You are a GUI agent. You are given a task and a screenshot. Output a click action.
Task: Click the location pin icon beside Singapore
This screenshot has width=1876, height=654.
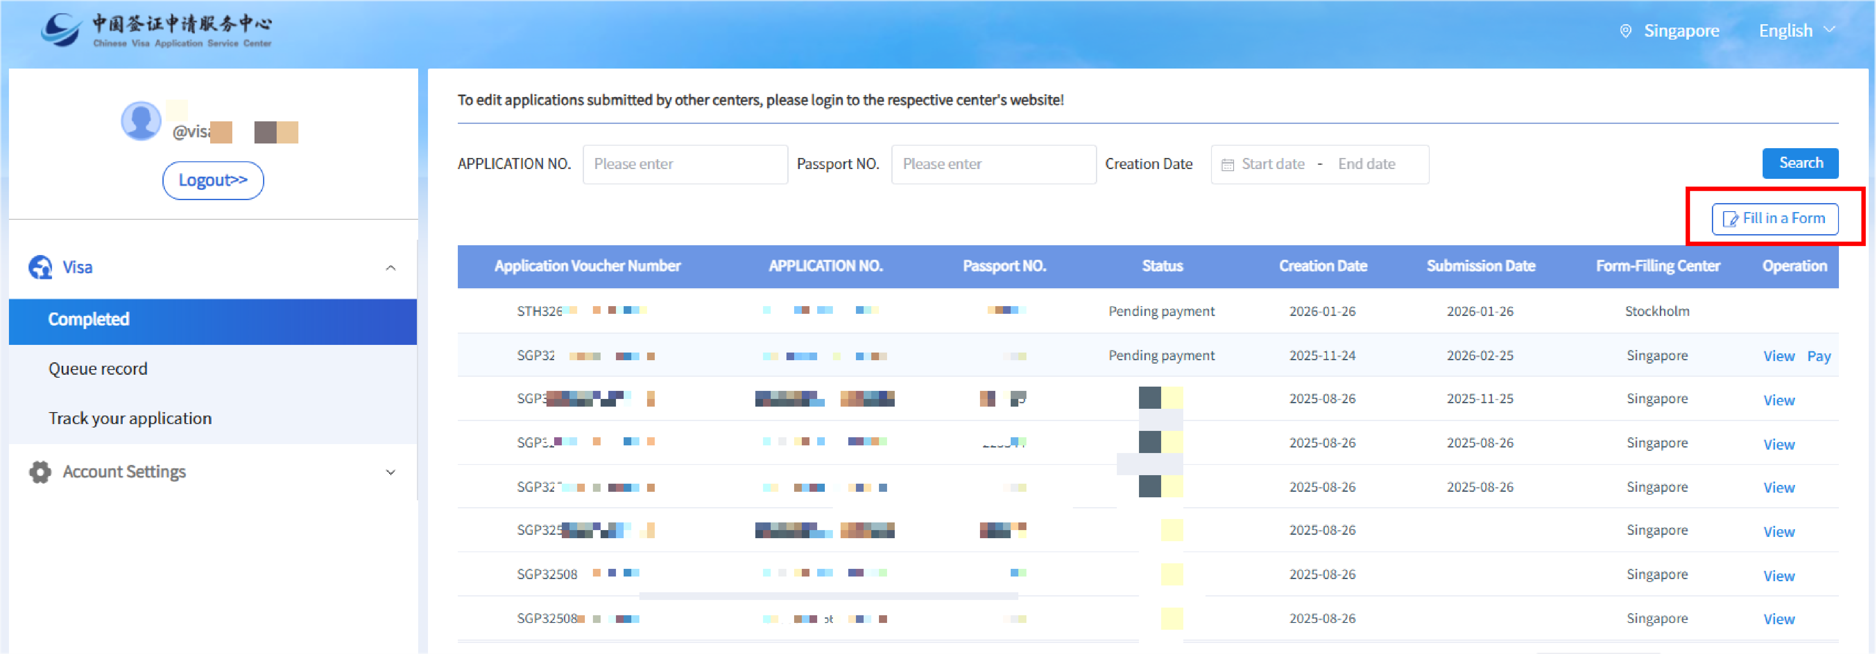tap(1625, 31)
